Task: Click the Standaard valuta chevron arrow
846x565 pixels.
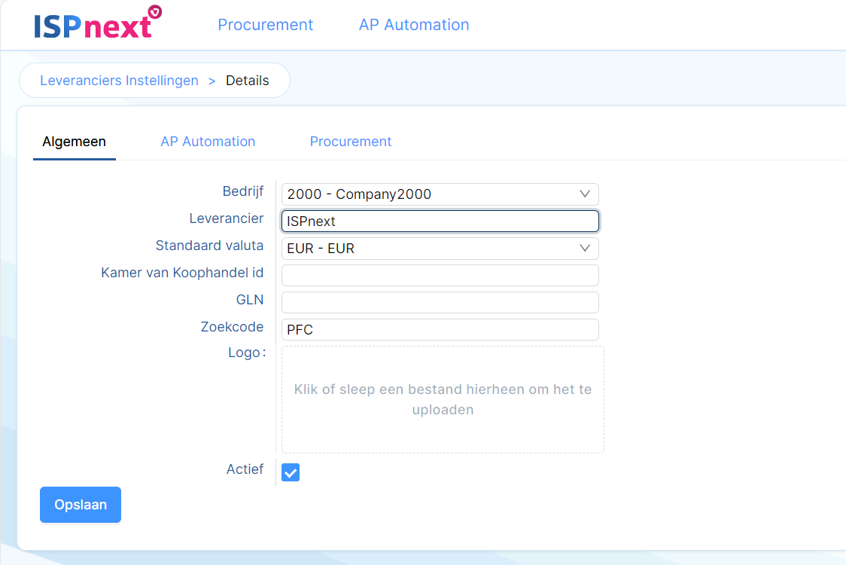Action: (x=585, y=248)
